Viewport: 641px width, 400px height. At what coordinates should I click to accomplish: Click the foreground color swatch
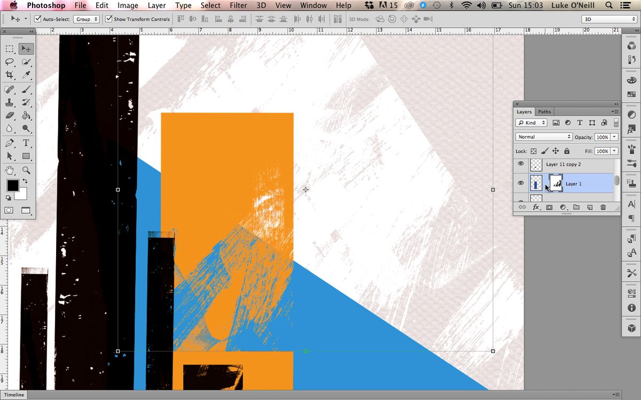[13, 186]
